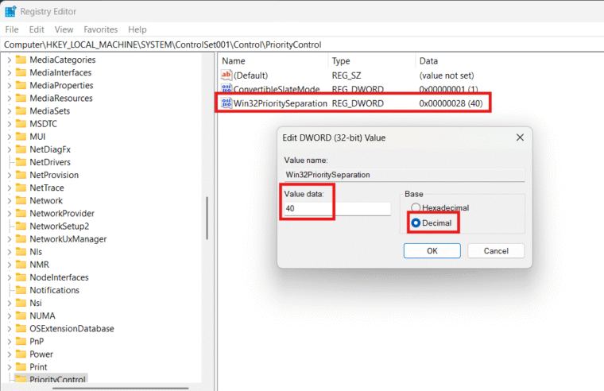Expand the MediaInterfaces tree node

9,72
